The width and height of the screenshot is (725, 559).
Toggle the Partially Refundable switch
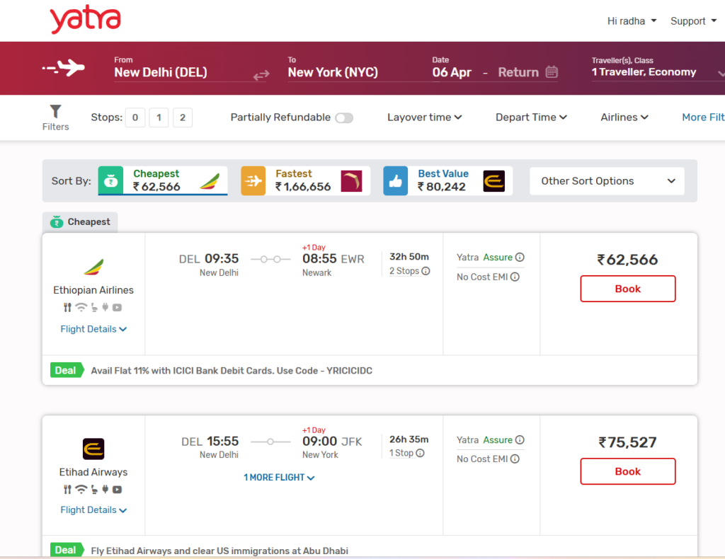pos(344,117)
